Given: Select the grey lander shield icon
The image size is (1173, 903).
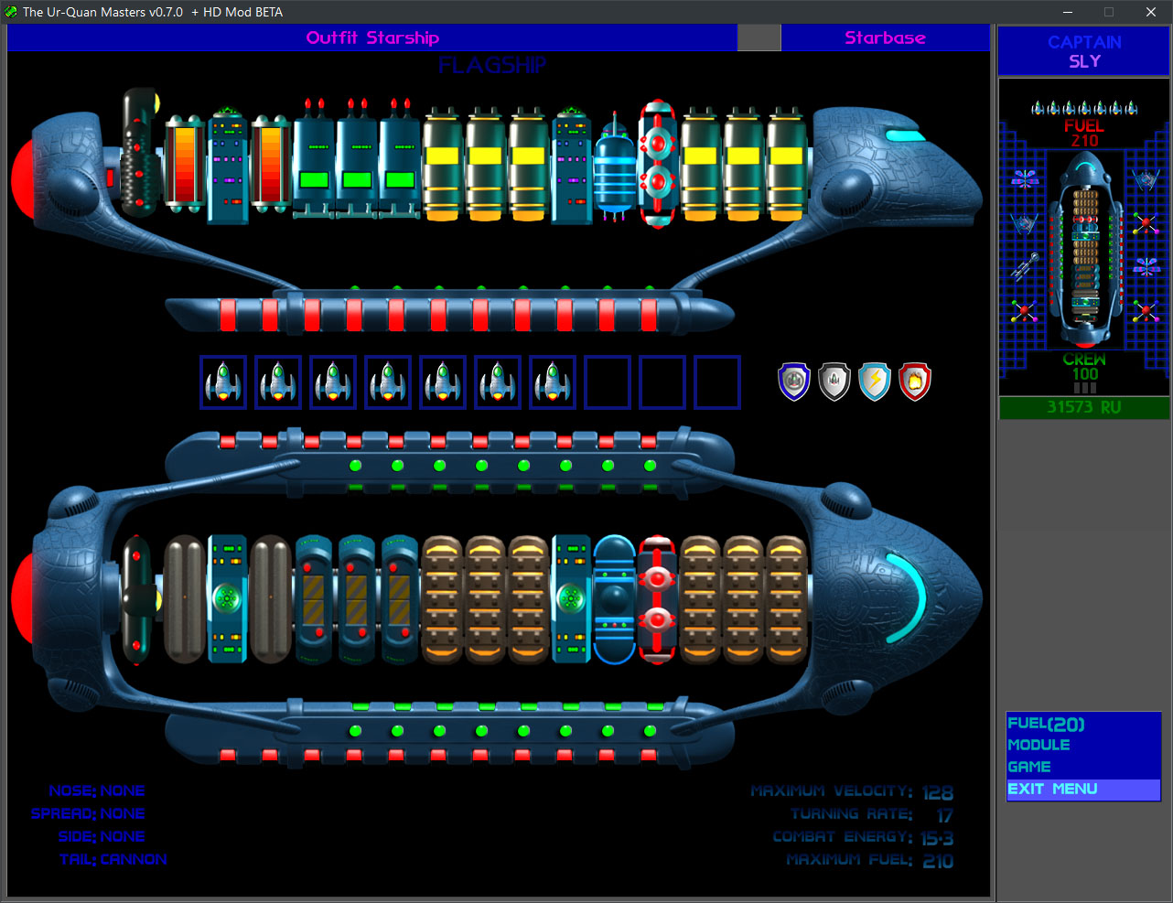Looking at the screenshot, I should coord(834,382).
